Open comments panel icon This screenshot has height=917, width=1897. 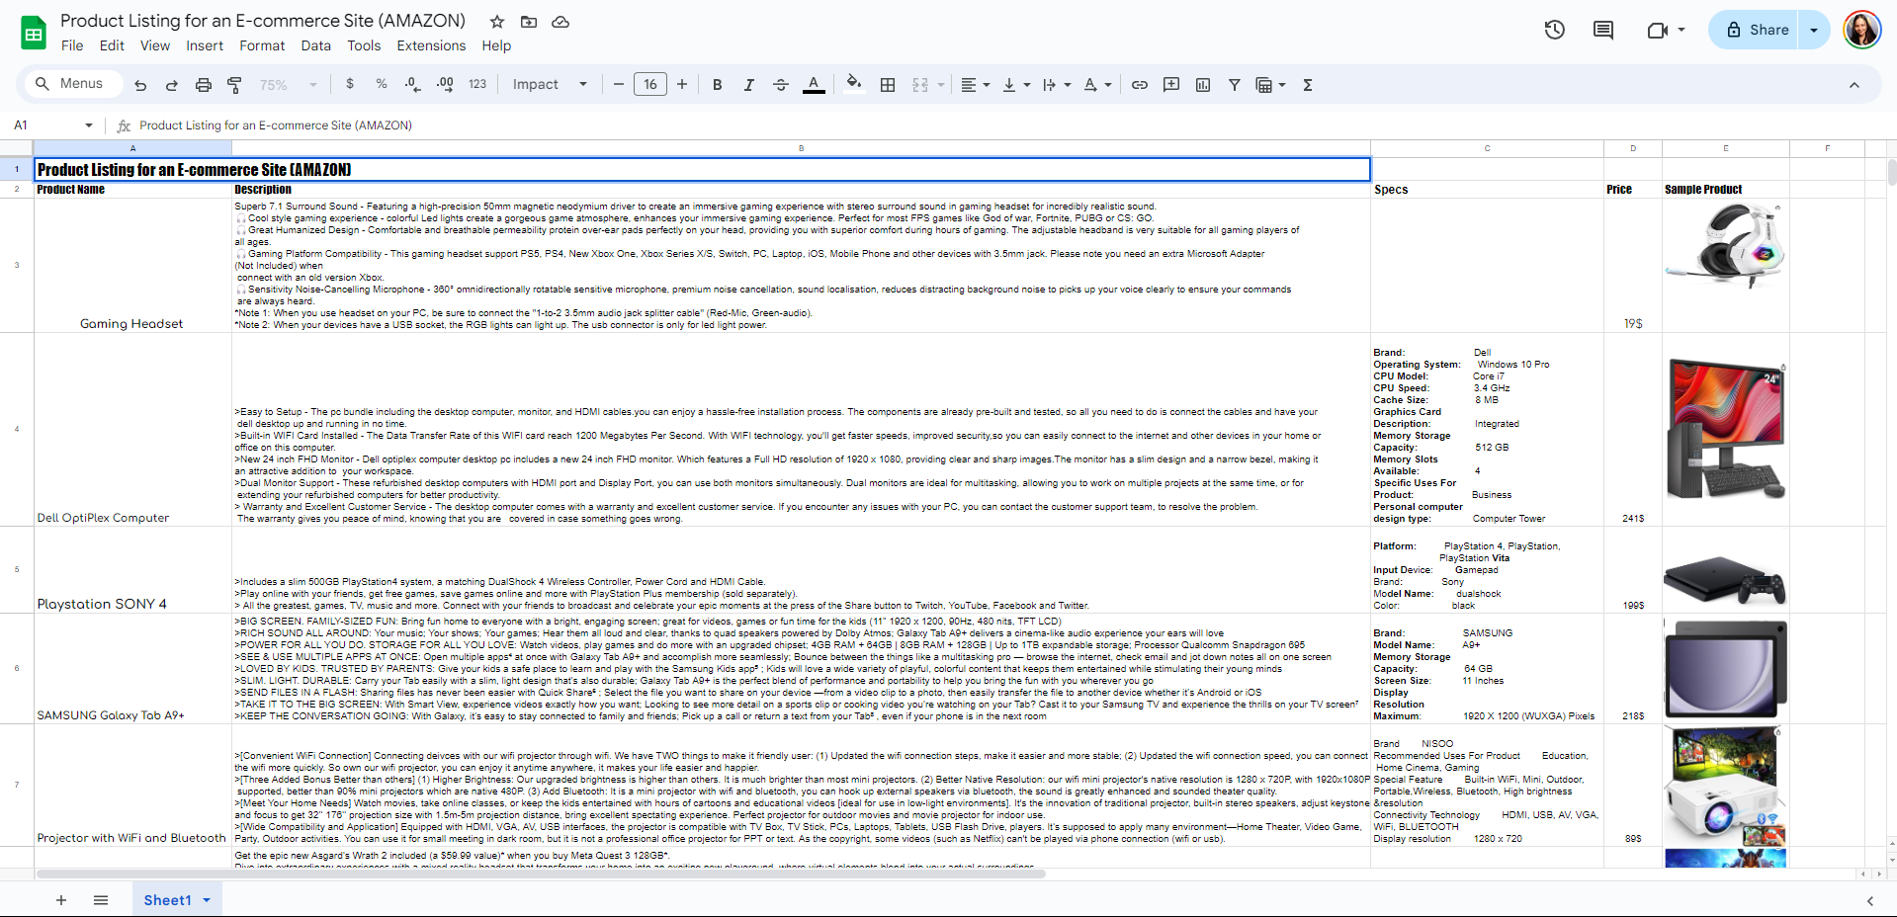click(x=1603, y=30)
